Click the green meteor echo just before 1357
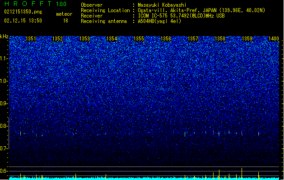284x180 pixels. [185, 134]
